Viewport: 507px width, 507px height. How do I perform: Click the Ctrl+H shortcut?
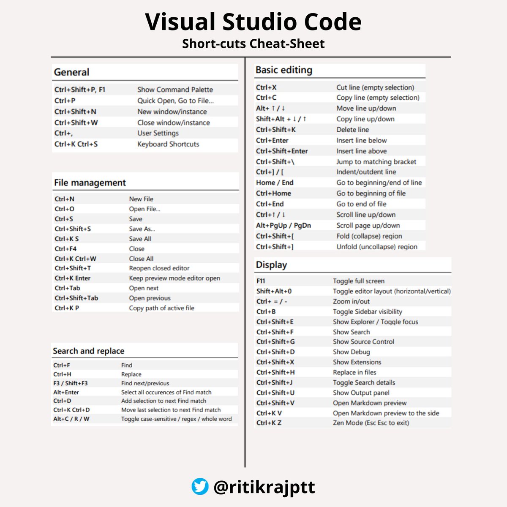(x=62, y=374)
